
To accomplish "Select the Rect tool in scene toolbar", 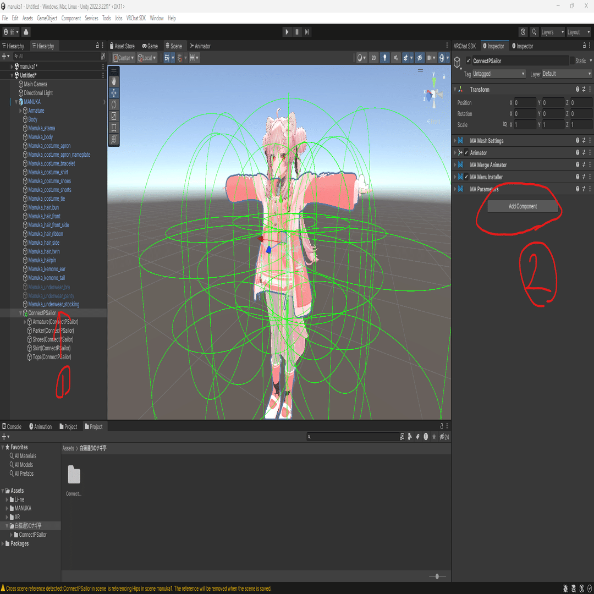I will pos(114,128).
